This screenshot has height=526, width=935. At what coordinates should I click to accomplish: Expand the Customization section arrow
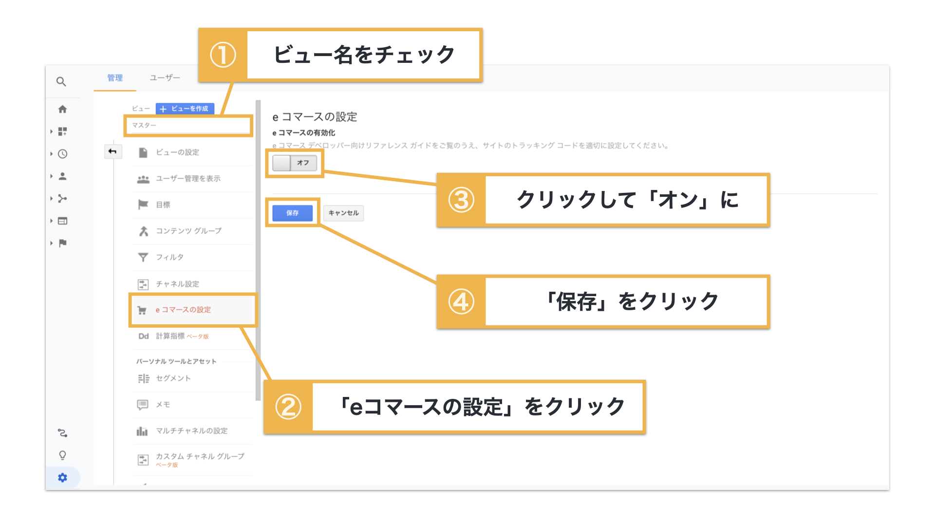tap(51, 131)
